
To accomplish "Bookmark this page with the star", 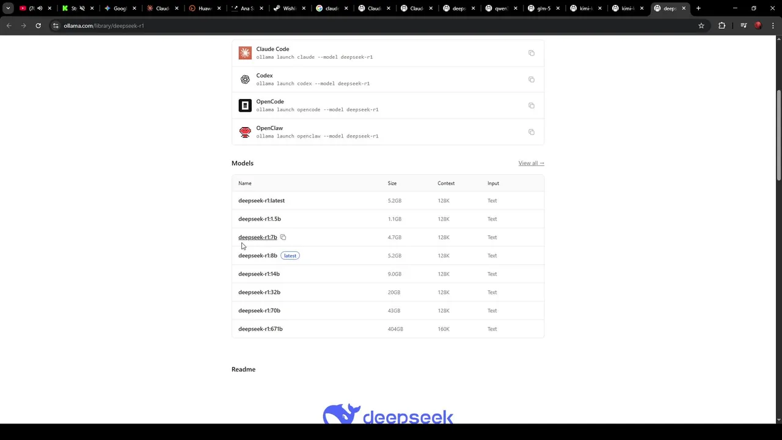I will click(701, 26).
